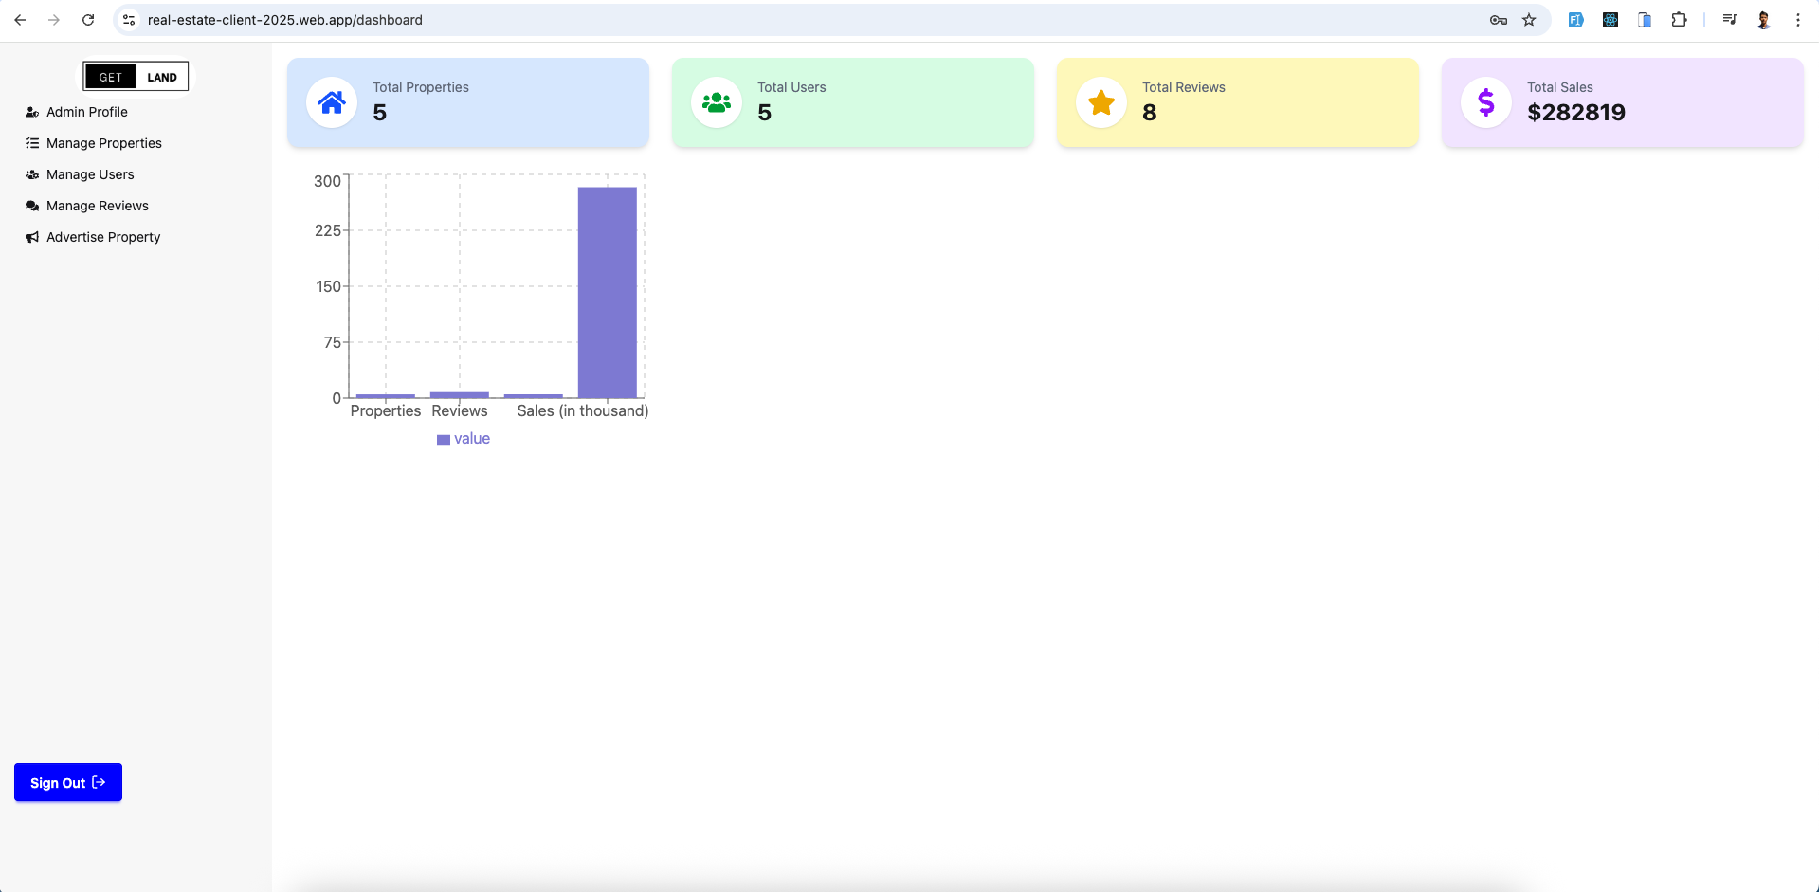Click the Properties bar in chart
Viewport: 1819px width, 892px height.
point(386,395)
